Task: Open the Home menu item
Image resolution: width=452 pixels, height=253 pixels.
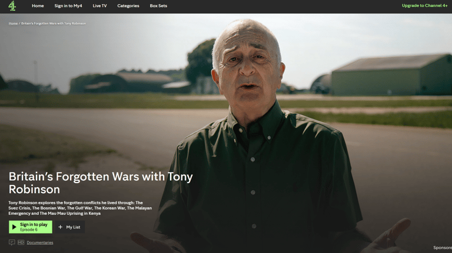Action: click(x=38, y=6)
